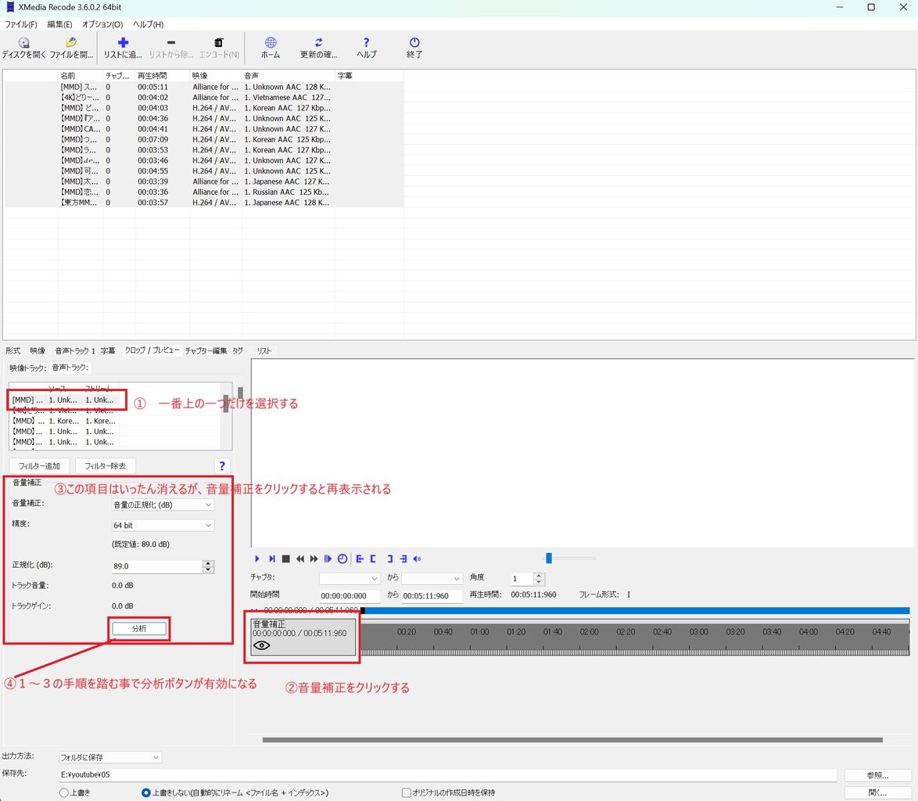Screen dimensions: 918x801
Task: Decrease normalization dB with down arrow
Action: tap(209, 569)
